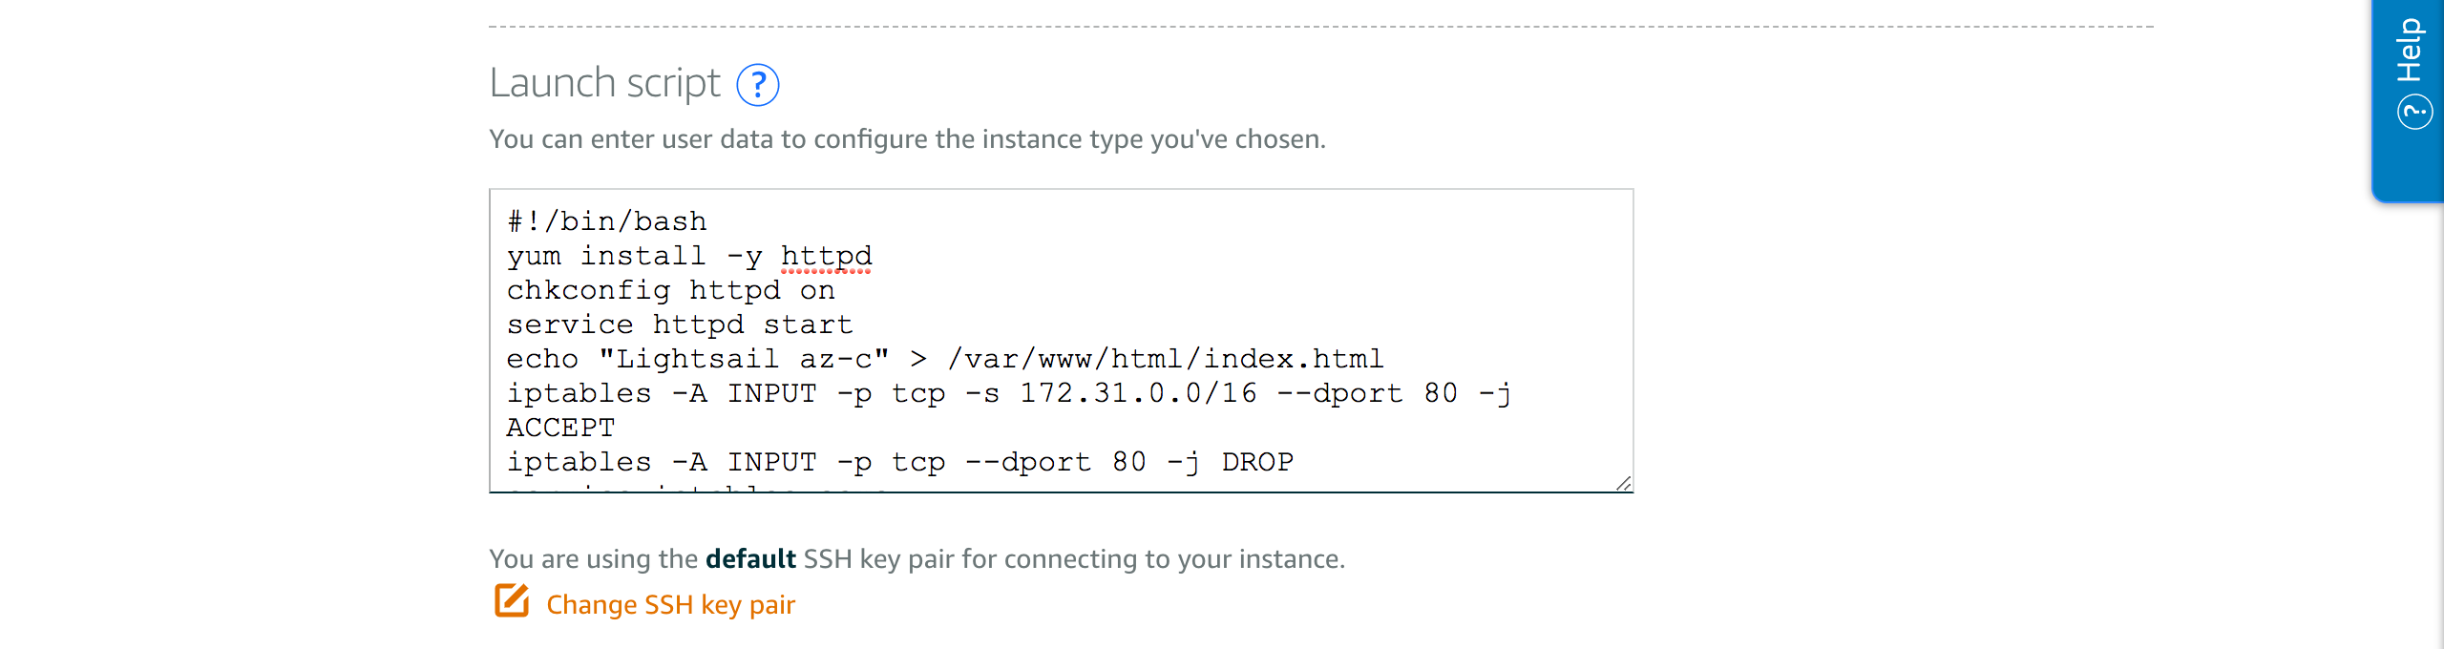2444x649 pixels.
Task: Click the iptables DROP rule line
Action: [x=900, y=462]
